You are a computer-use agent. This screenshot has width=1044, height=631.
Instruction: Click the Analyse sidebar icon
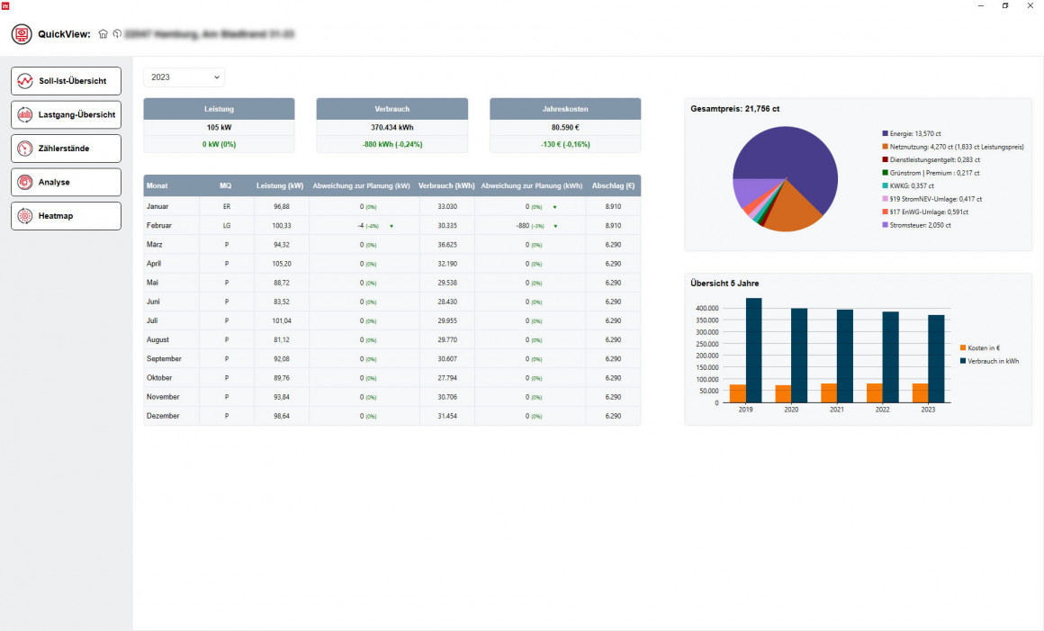click(25, 182)
